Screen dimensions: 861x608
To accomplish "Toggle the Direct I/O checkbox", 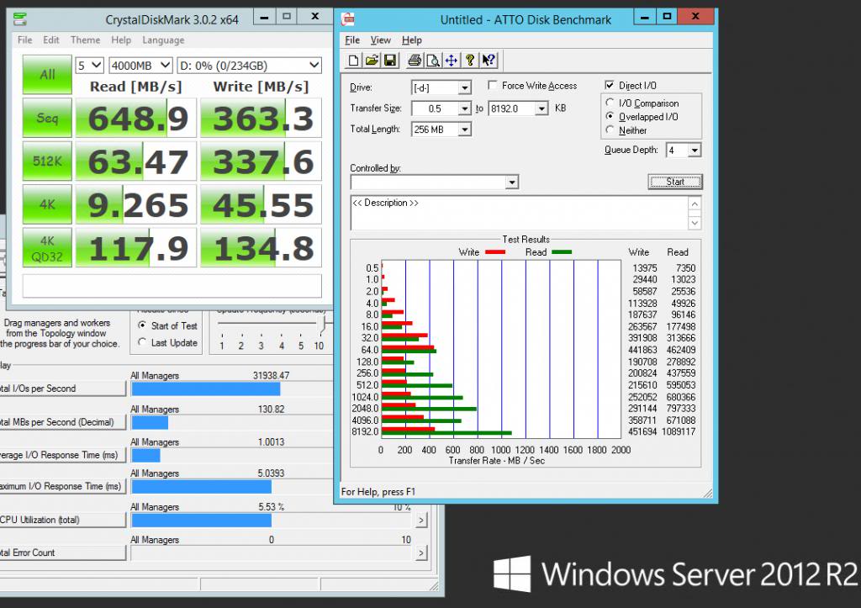I will tap(609, 85).
